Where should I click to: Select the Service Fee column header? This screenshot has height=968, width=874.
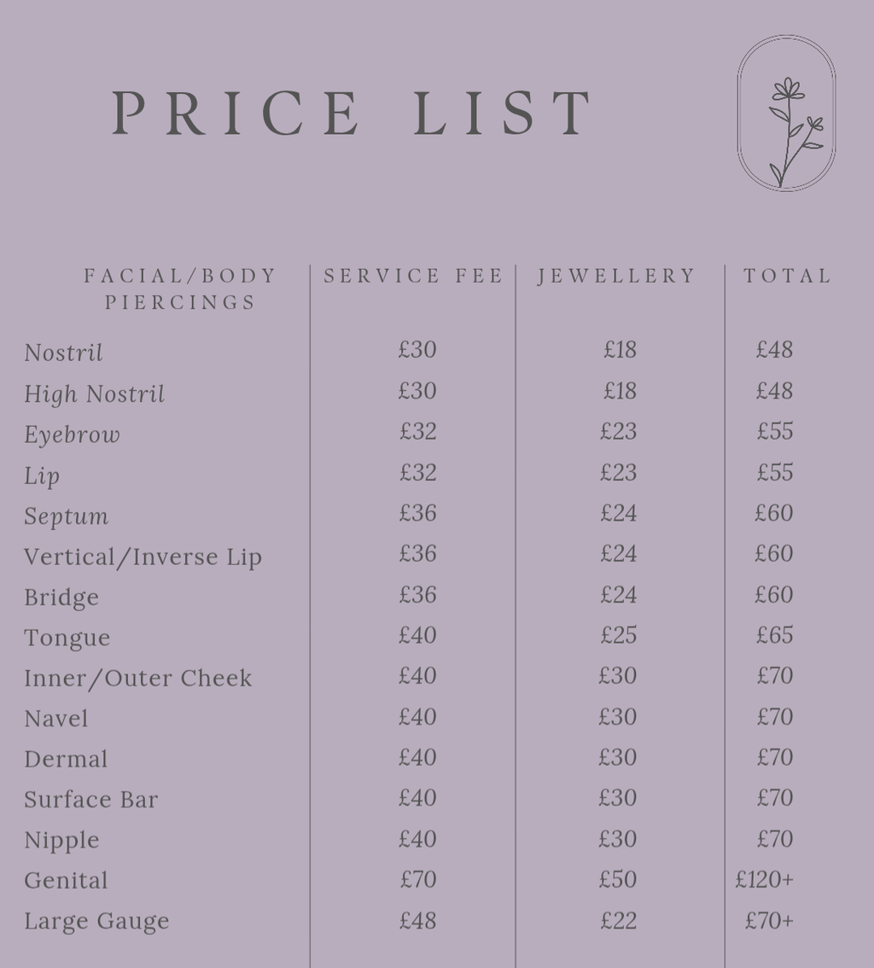[413, 276]
